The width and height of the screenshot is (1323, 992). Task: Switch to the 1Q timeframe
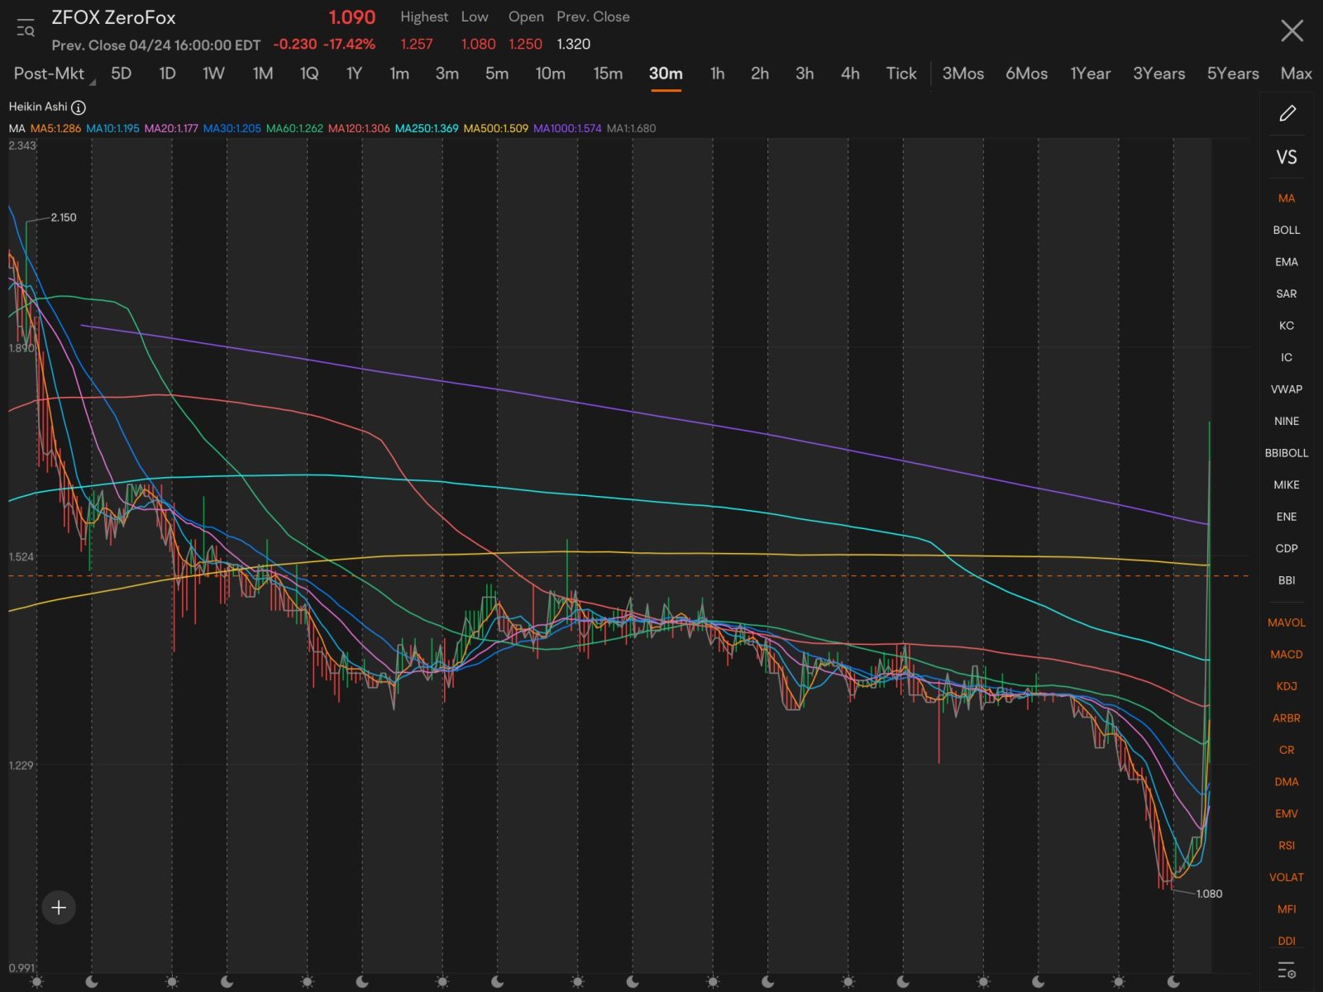tap(309, 74)
